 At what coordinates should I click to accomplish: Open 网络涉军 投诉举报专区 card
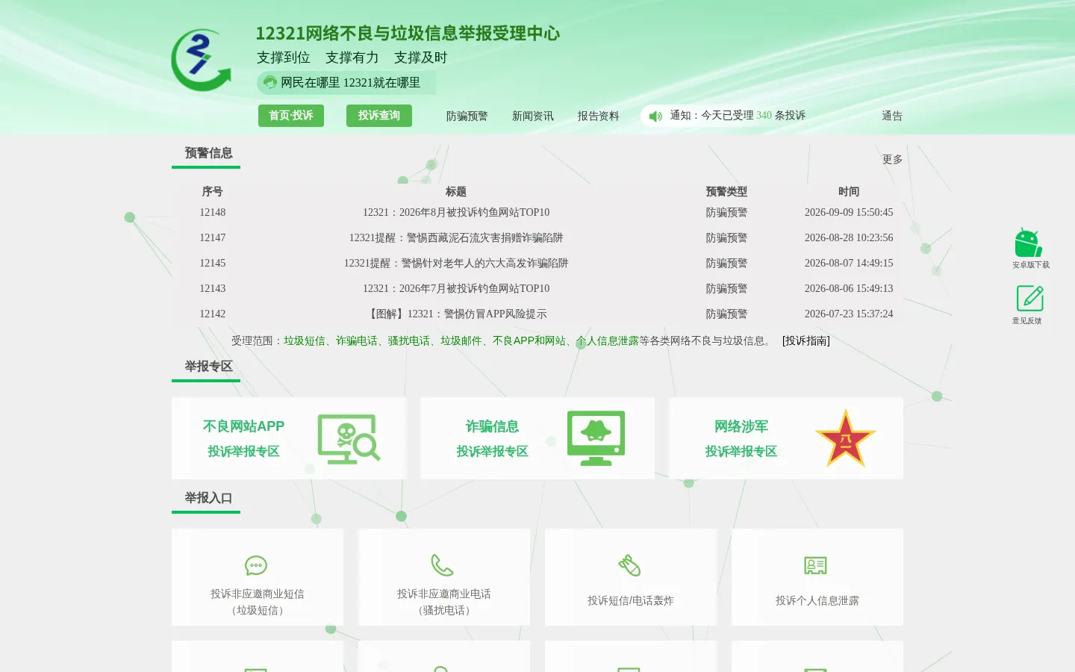tap(786, 438)
